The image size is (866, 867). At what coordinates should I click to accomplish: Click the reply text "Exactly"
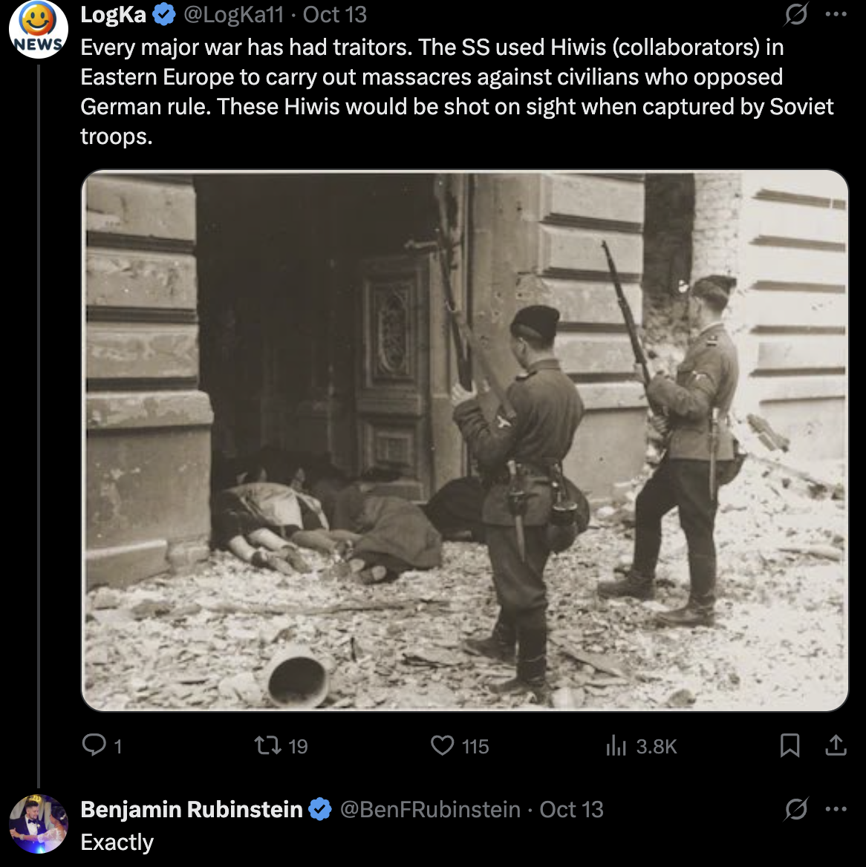click(x=117, y=843)
